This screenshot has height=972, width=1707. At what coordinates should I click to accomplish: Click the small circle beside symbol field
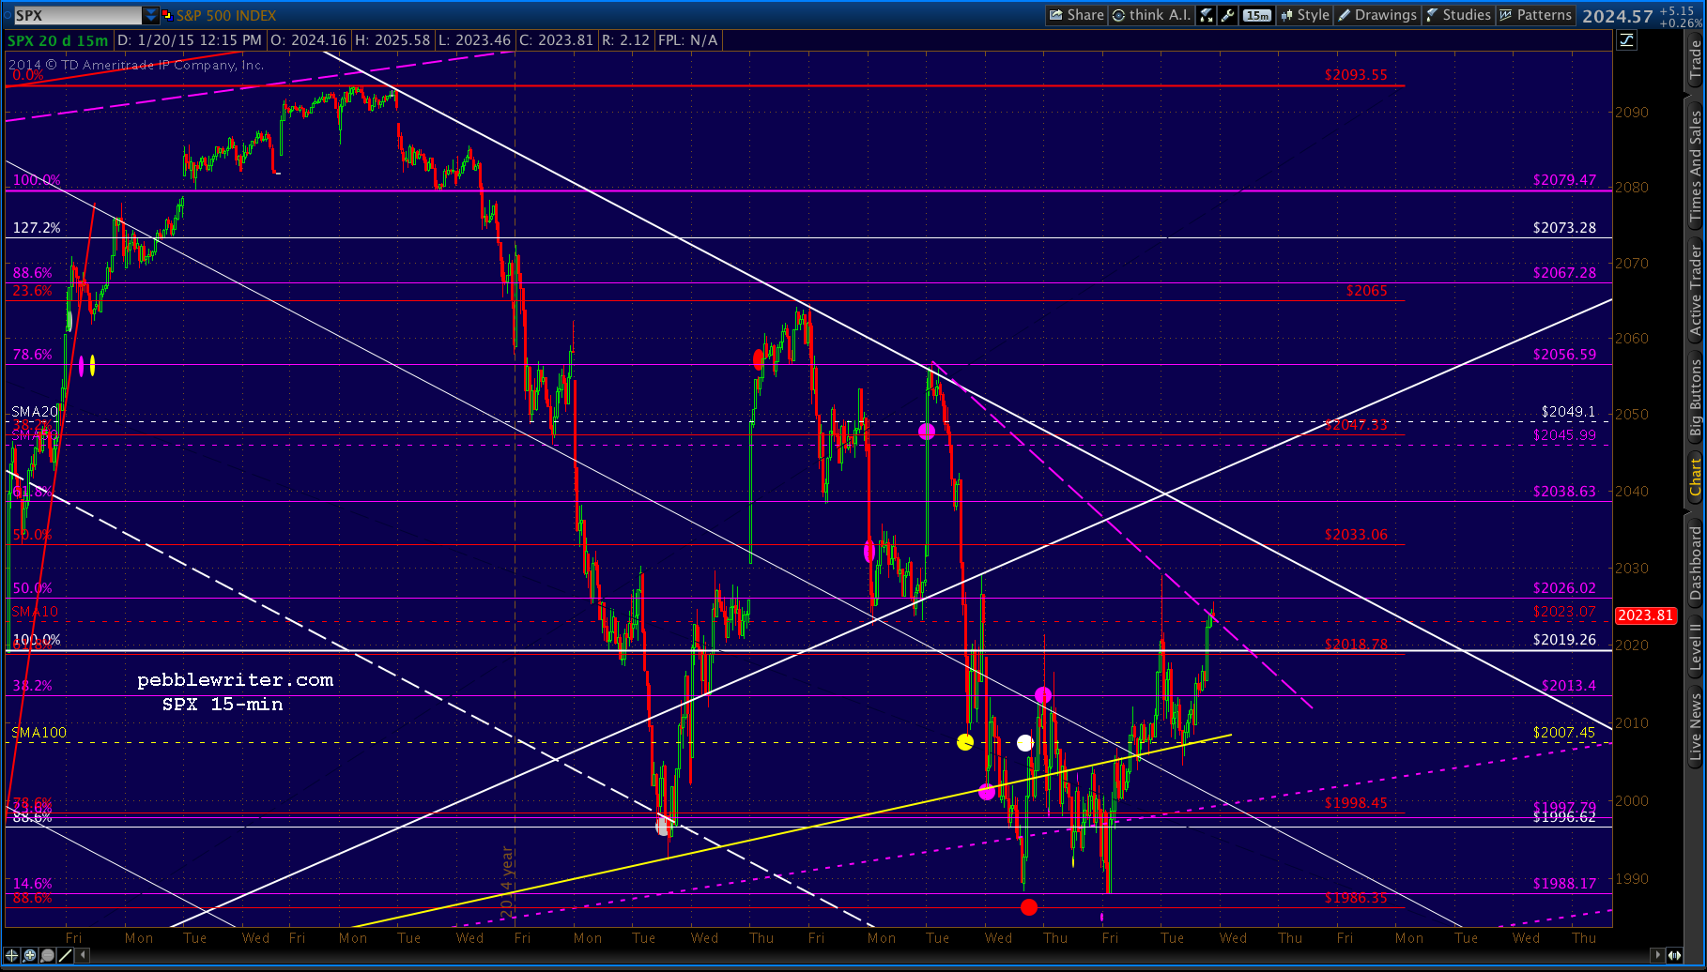click(x=7, y=15)
